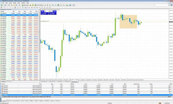
Task: Toggle the Navigator window icon
Action: [14, 5]
